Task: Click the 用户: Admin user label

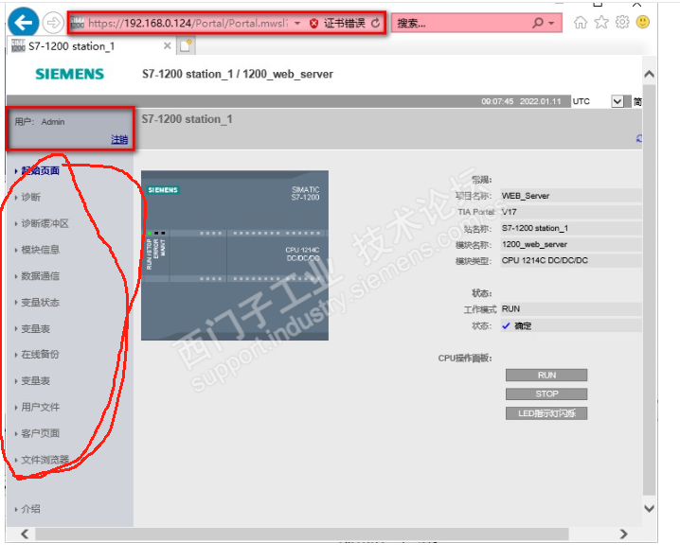Action: coord(40,122)
